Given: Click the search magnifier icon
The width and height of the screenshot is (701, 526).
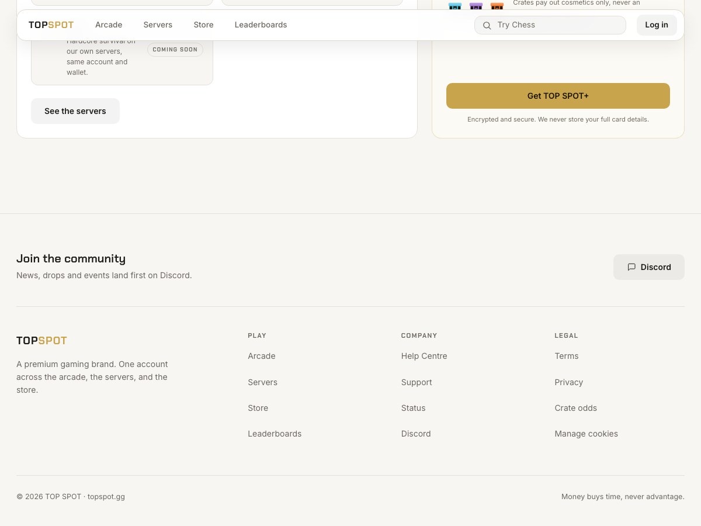Looking at the screenshot, I should click(487, 26).
